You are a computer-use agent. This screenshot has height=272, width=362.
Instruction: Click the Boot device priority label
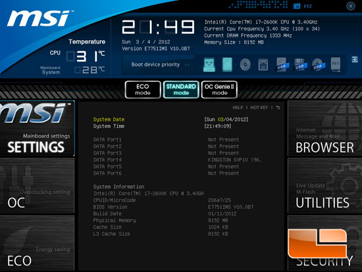coord(155,65)
